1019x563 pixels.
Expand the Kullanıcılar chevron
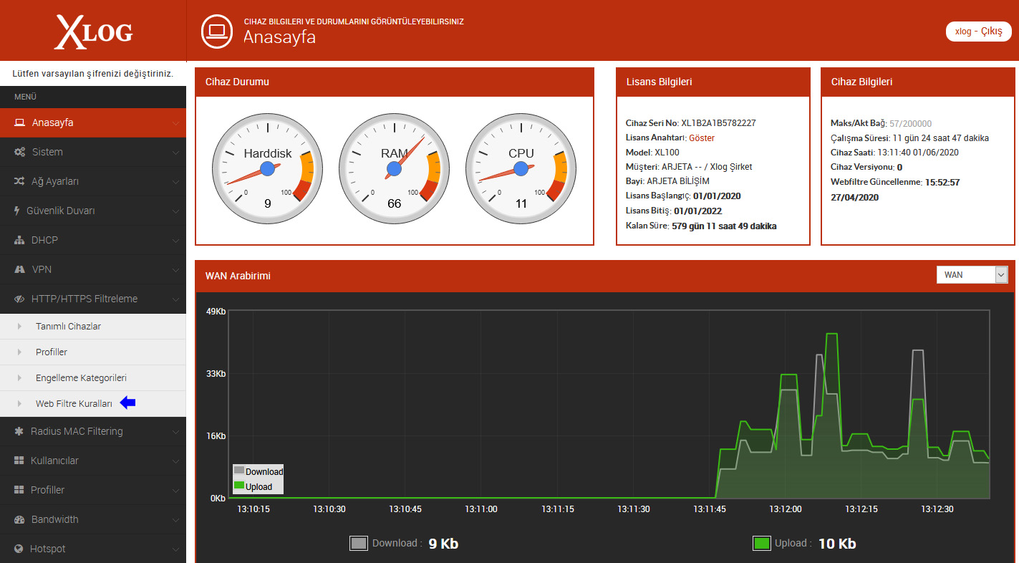(175, 461)
